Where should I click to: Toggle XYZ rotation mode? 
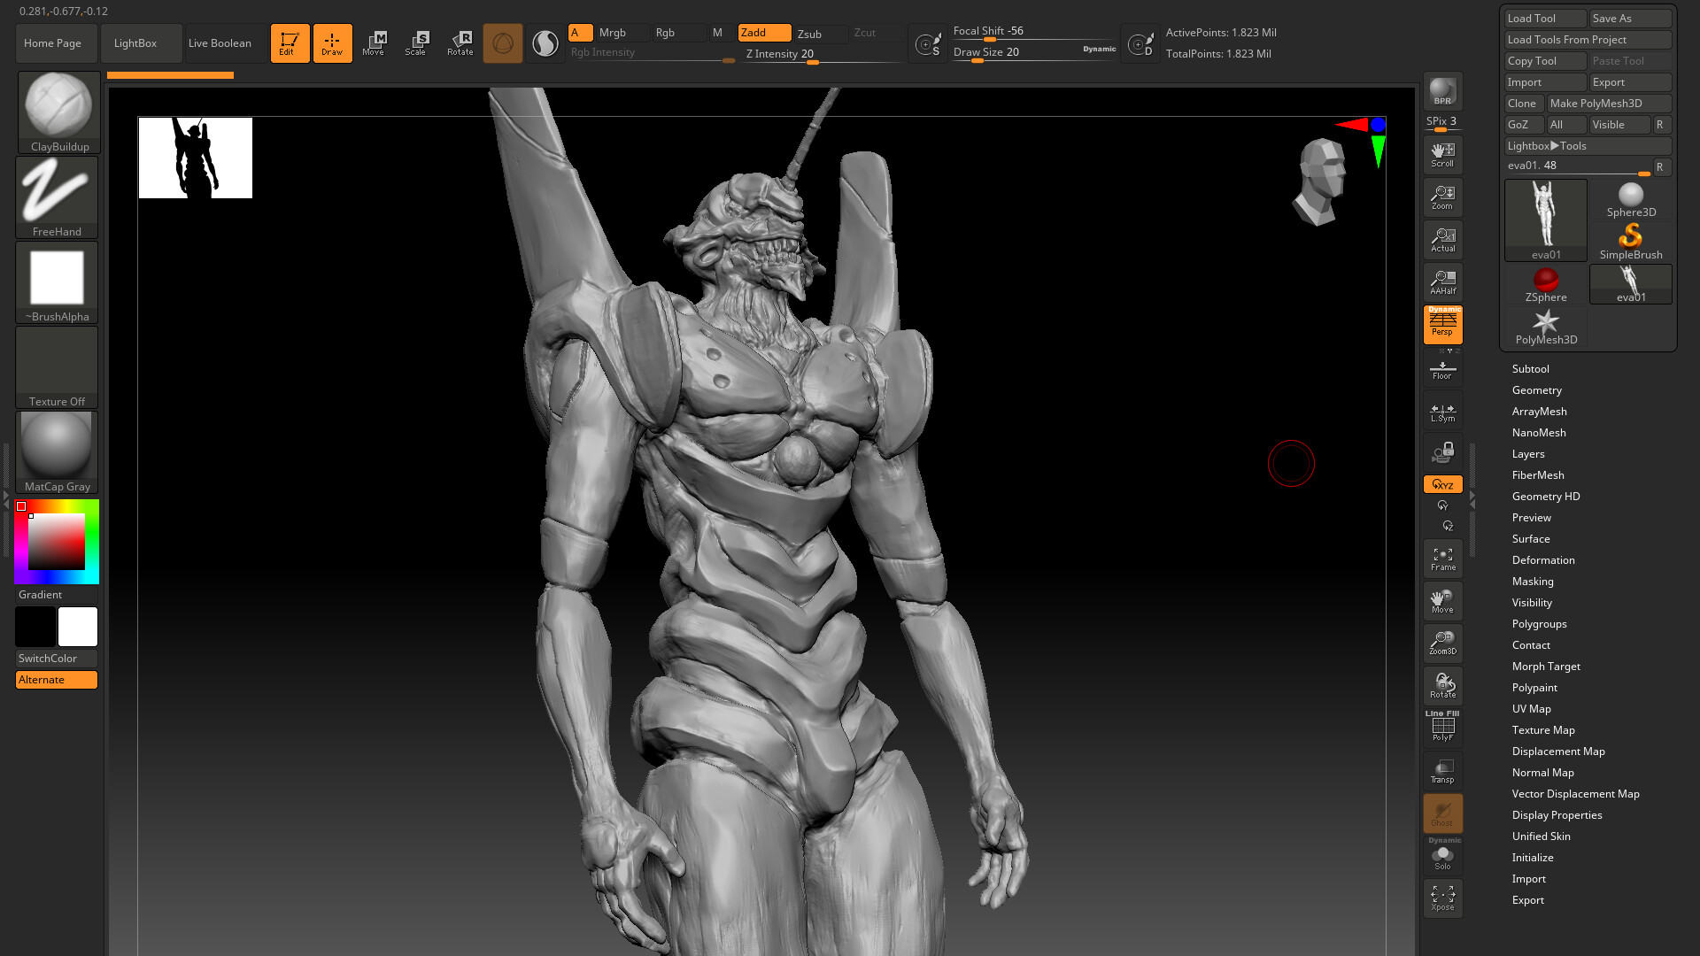(1442, 484)
